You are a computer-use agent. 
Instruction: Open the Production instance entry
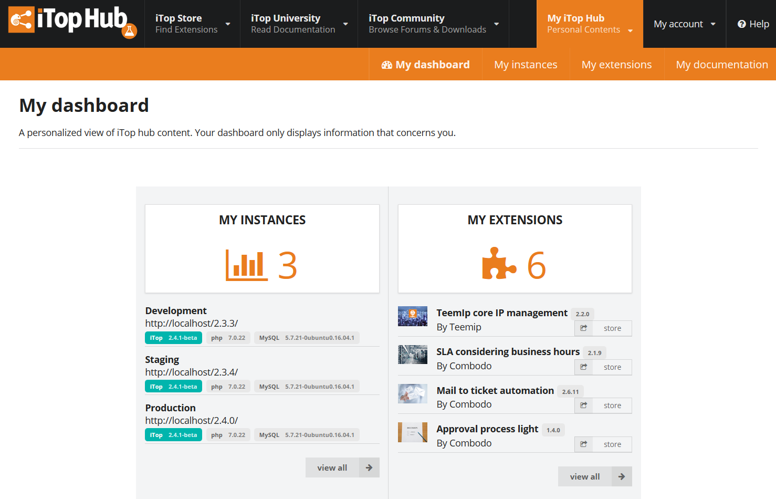[171, 408]
